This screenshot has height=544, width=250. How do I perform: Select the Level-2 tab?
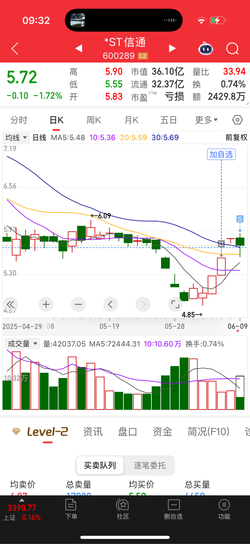click(48, 432)
